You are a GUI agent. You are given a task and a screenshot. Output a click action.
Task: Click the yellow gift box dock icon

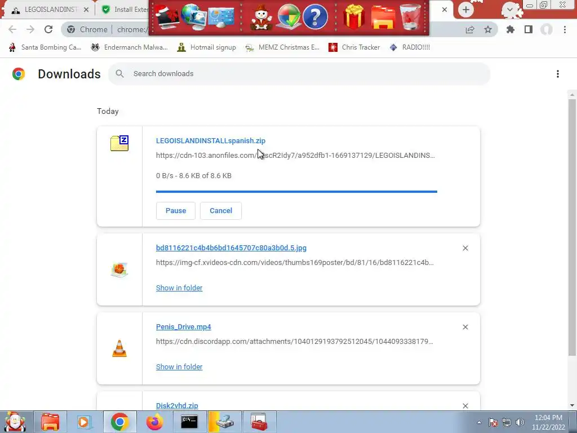354,16
